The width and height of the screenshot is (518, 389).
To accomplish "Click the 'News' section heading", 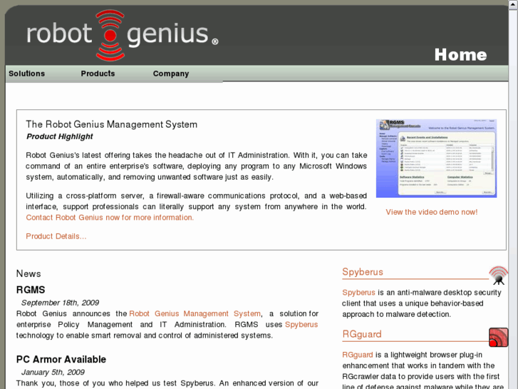I will (29, 274).
